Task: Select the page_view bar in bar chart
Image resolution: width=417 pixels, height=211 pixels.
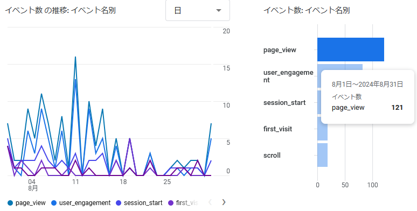Action: (351, 50)
